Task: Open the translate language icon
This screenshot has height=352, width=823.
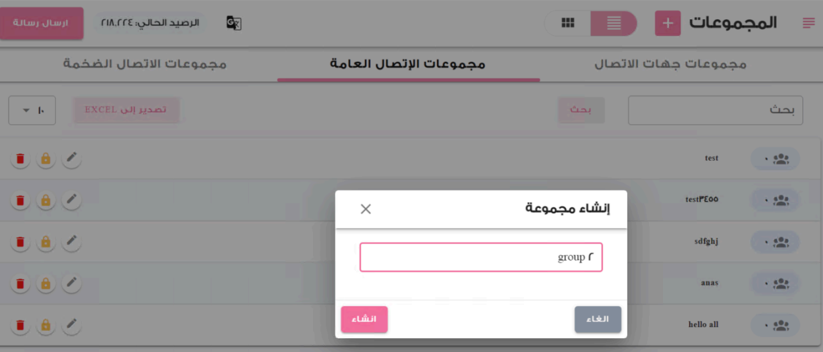Action: click(x=233, y=23)
